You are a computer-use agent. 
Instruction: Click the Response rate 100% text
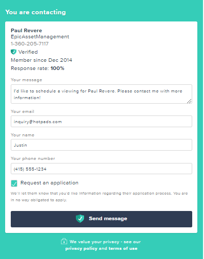pyautogui.click(x=37, y=68)
